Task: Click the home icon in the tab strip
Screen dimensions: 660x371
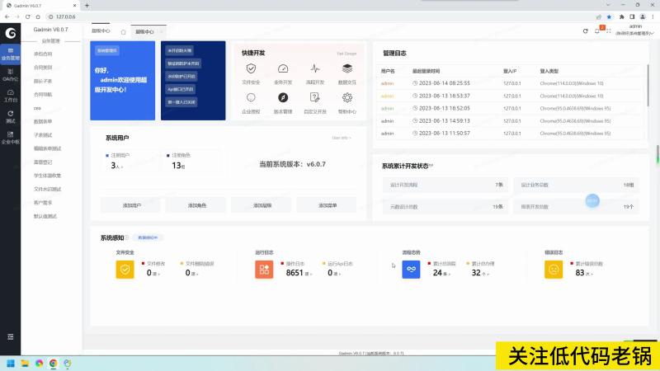Action: coord(123,32)
